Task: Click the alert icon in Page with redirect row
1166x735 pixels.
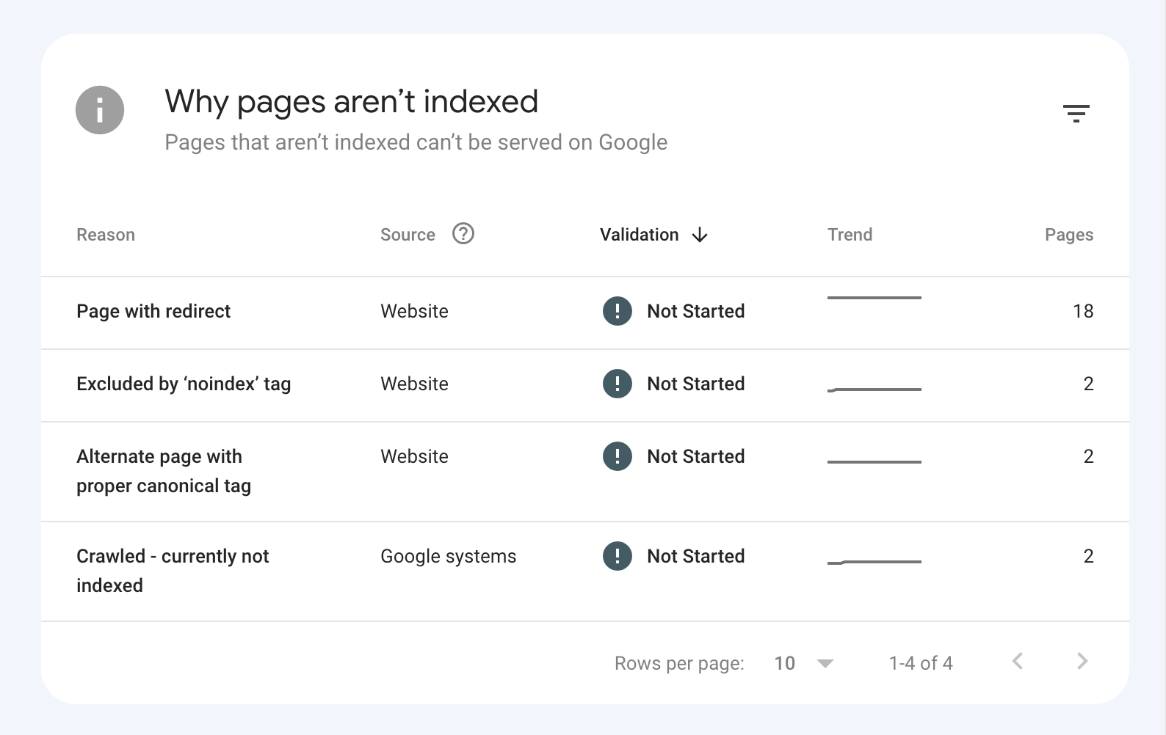Action: (617, 311)
